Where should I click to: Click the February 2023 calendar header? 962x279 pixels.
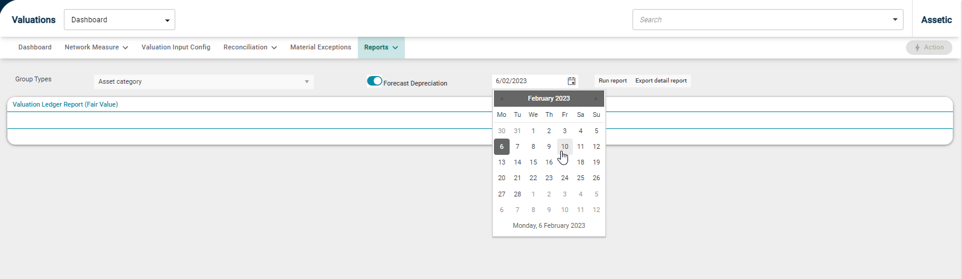coord(549,98)
